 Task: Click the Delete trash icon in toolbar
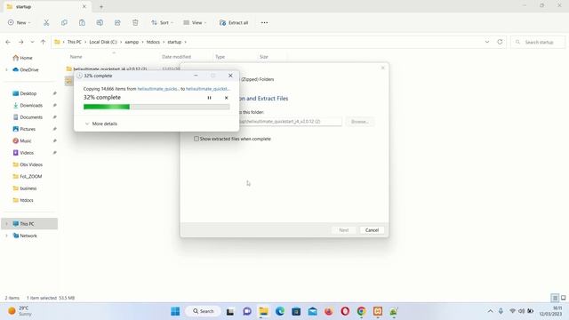point(135,22)
